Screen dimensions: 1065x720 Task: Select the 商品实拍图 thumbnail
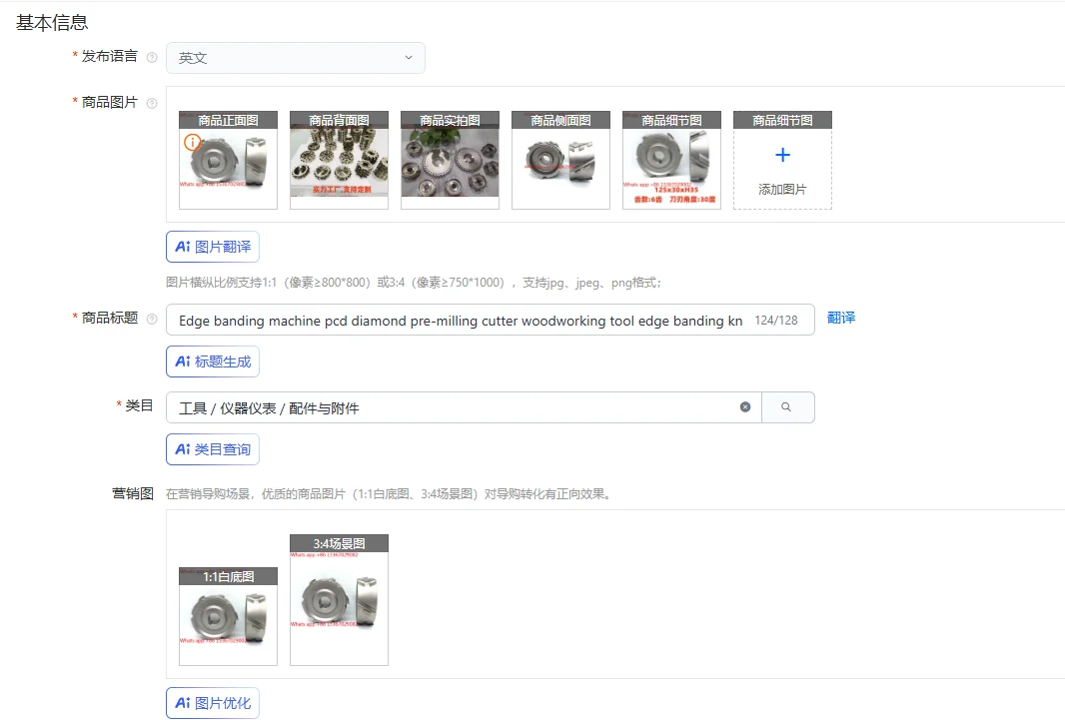(x=450, y=160)
